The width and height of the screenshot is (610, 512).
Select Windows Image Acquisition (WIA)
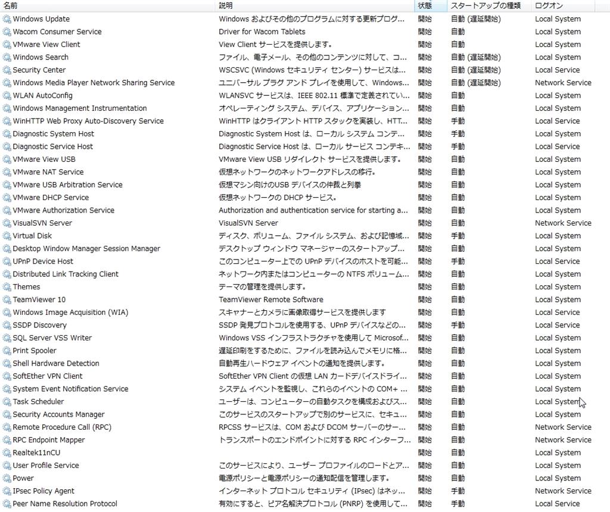pyautogui.click(x=70, y=313)
